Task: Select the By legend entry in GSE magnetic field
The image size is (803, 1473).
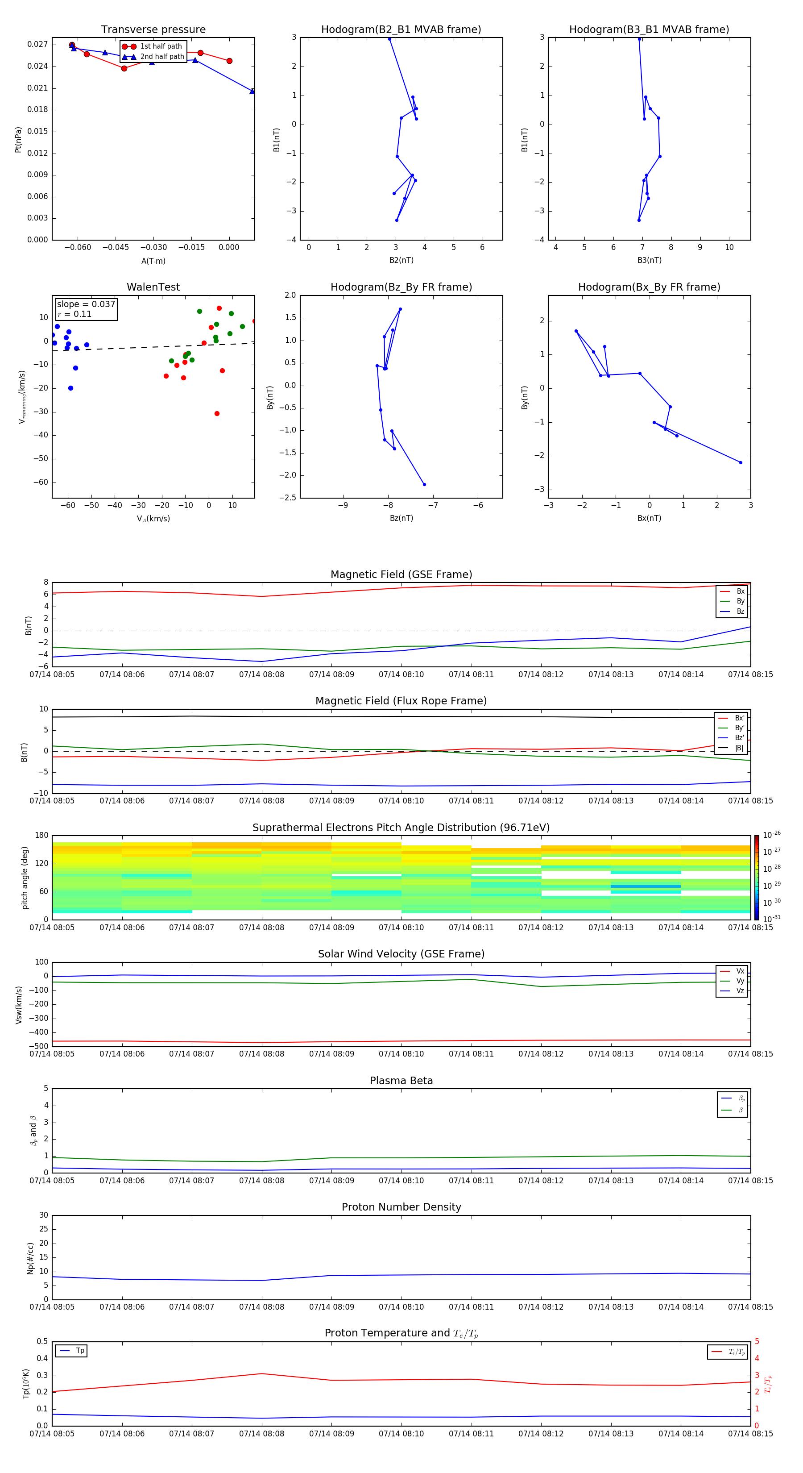Action: tap(732, 602)
